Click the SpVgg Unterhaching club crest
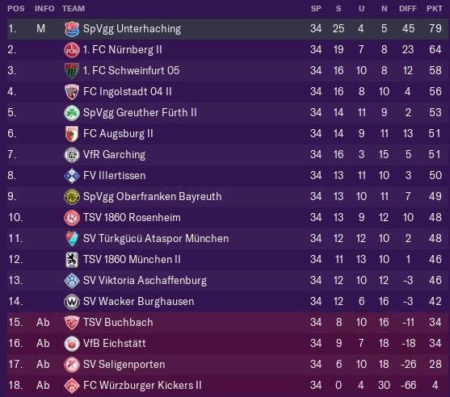450x397 pixels. pos(72,29)
